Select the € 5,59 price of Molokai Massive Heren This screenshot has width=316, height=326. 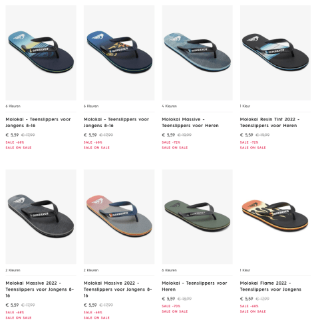click(168, 135)
